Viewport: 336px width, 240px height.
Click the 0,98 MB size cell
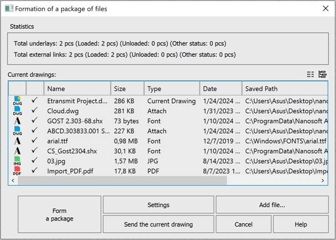pos(126,141)
